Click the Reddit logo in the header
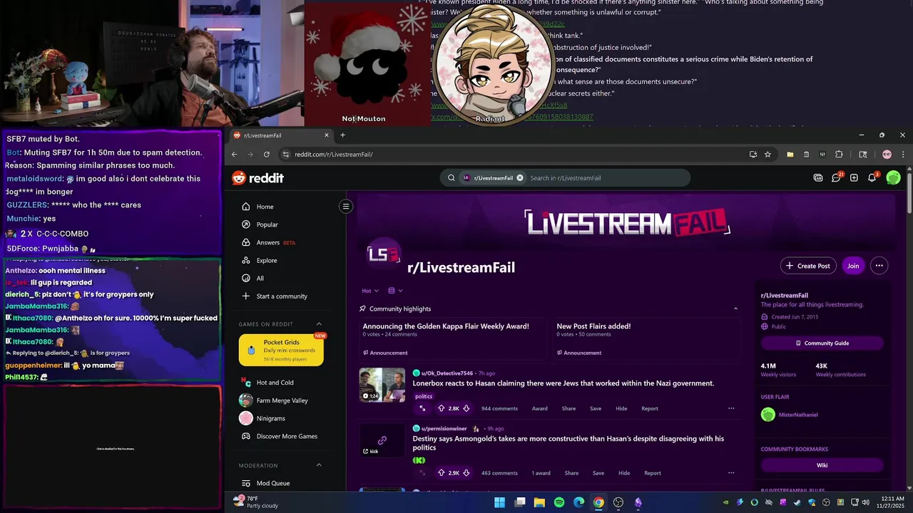The image size is (913, 513). tap(258, 178)
